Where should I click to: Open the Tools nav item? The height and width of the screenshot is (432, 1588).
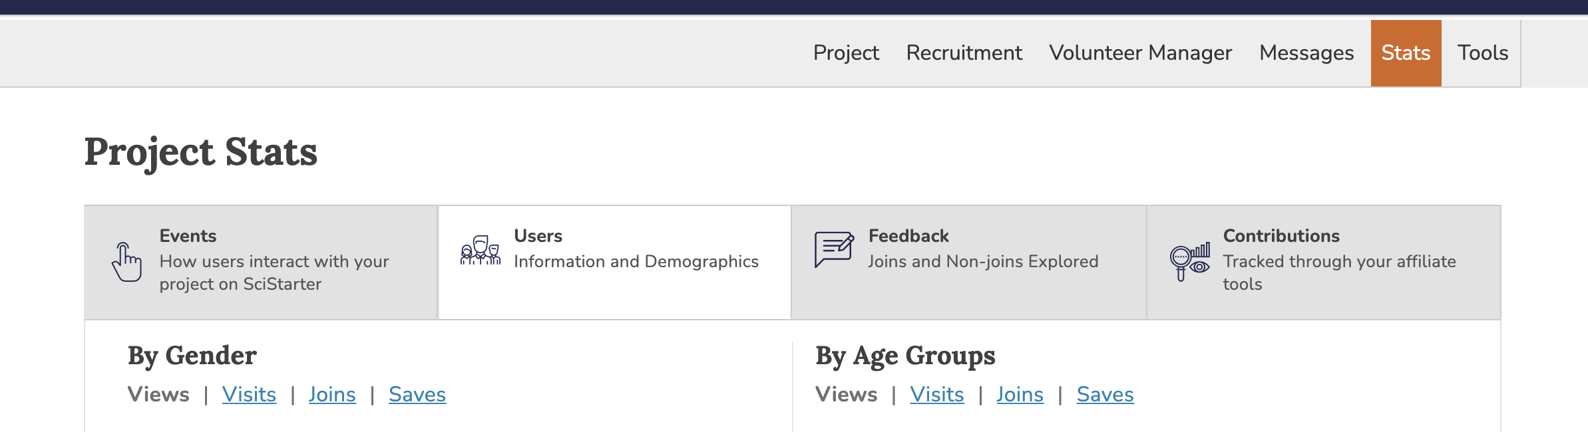coord(1483,53)
